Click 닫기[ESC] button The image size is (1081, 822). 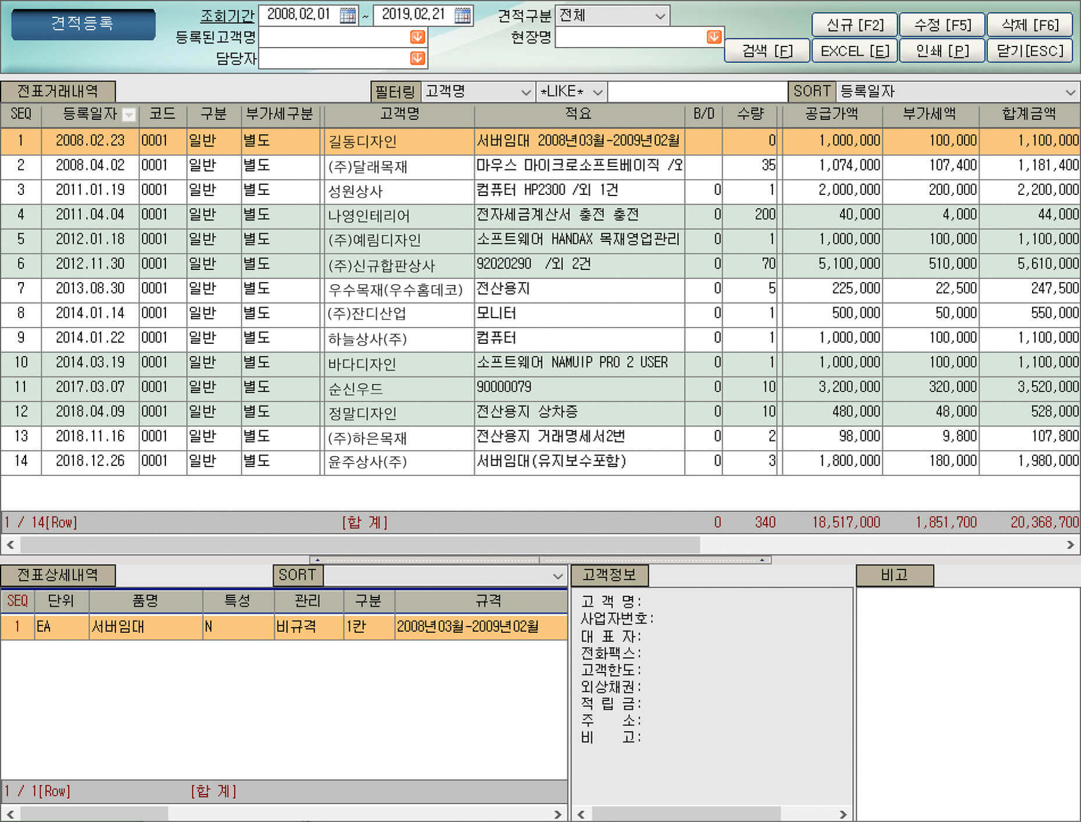1030,51
